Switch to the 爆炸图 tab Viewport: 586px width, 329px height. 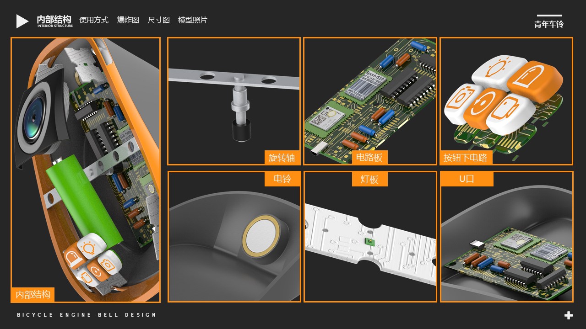128,21
